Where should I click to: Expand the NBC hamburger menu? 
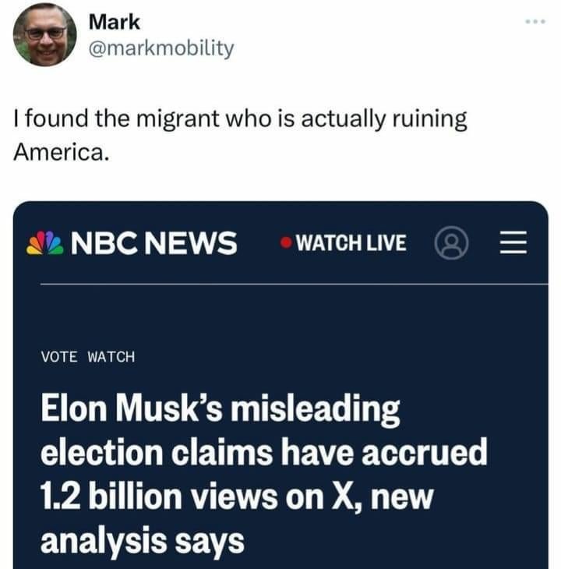point(512,244)
